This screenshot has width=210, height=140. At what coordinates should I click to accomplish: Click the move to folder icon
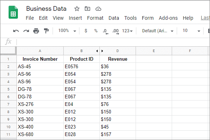point(87,9)
